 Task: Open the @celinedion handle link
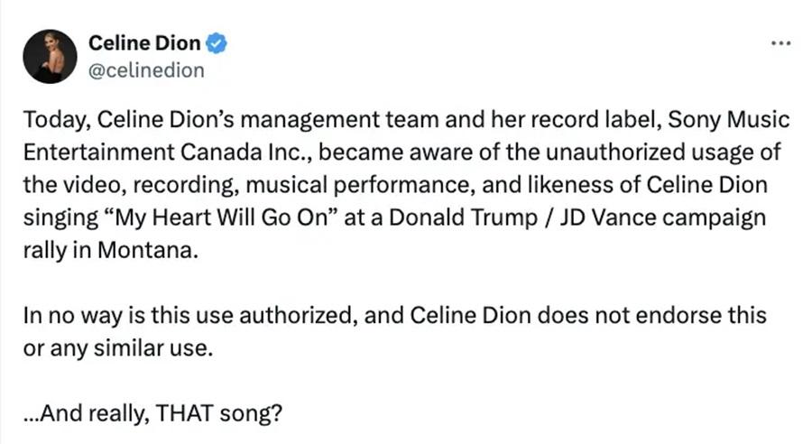point(146,69)
